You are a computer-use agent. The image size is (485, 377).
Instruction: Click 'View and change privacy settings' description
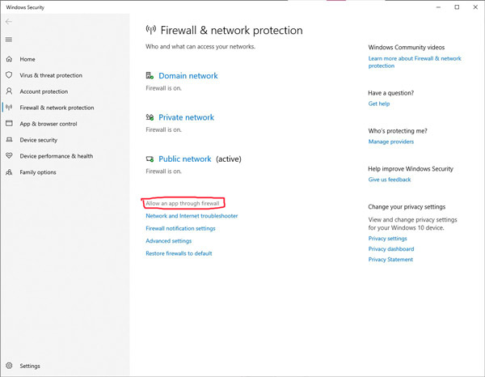tap(412, 223)
